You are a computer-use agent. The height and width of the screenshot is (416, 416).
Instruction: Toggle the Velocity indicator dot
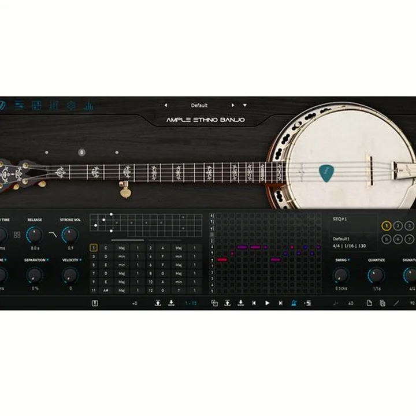[x=80, y=260]
